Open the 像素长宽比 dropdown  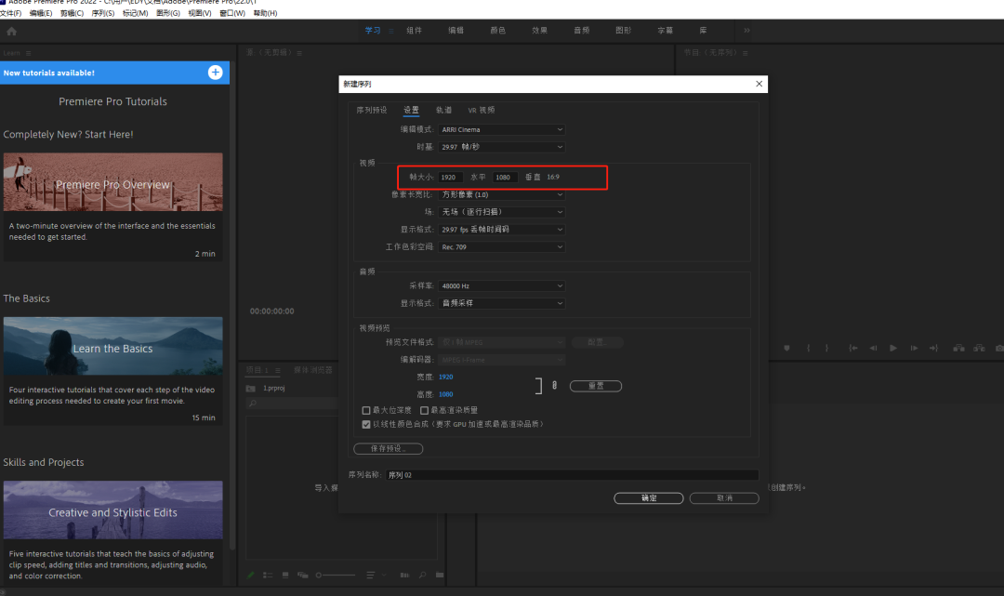[501, 194]
